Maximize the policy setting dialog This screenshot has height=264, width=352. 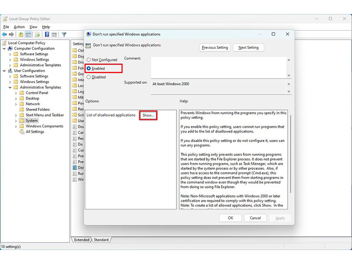pyautogui.click(x=273, y=34)
